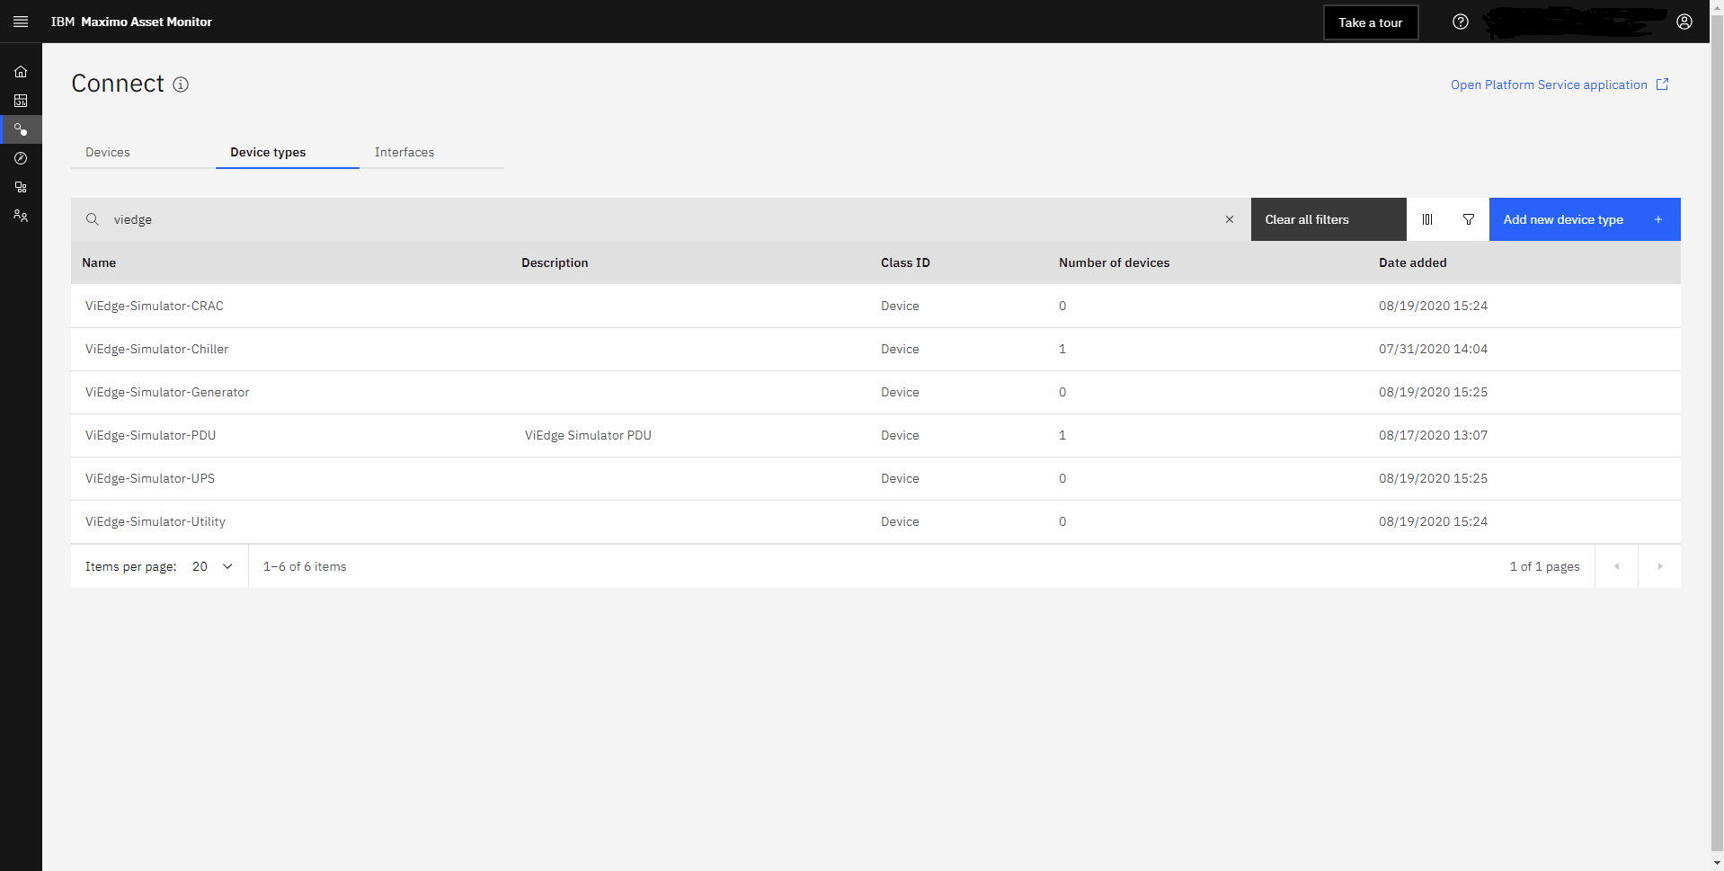The image size is (1724, 871).
Task: Click Add new device type button
Action: 1585,219
